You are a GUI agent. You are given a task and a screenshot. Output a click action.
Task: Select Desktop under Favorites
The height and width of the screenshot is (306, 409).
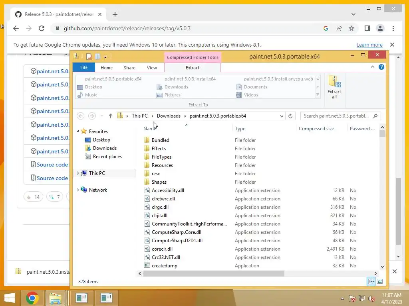point(101,140)
